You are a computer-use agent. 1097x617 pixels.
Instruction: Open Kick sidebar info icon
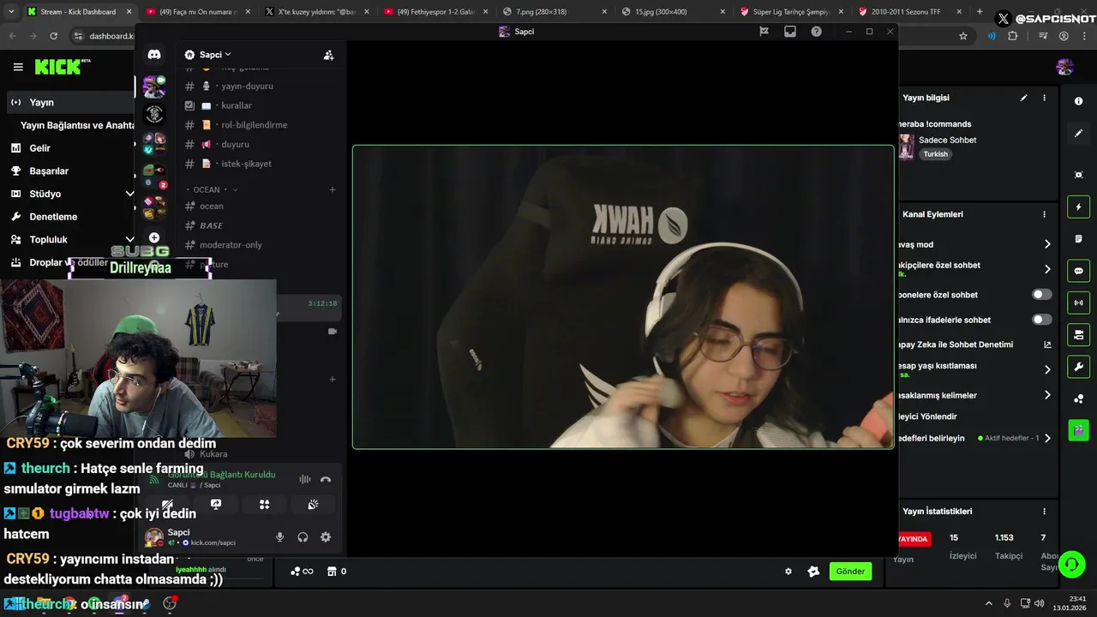coord(1078,101)
